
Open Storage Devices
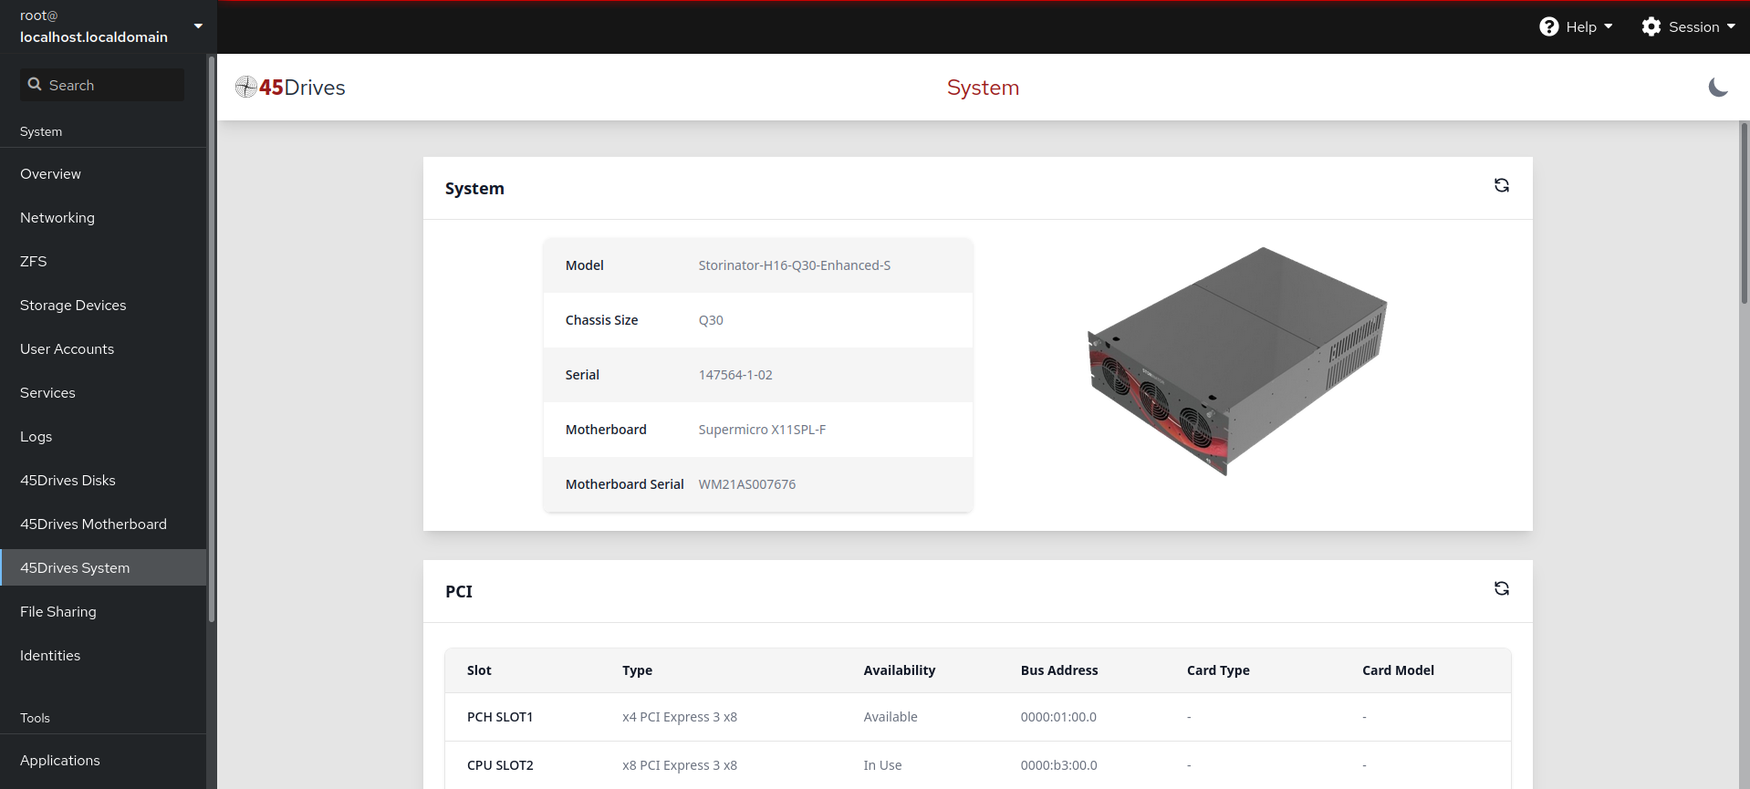tap(103, 306)
